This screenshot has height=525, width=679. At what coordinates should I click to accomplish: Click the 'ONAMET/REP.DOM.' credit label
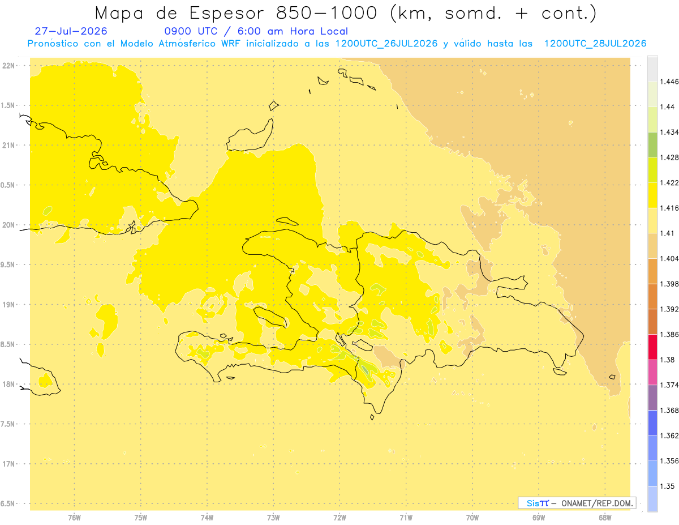tap(597, 503)
